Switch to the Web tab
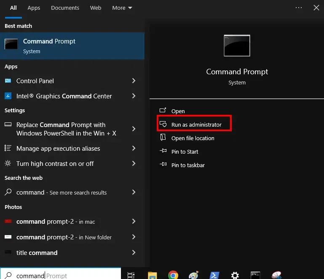This screenshot has width=324, height=279. pos(96,8)
